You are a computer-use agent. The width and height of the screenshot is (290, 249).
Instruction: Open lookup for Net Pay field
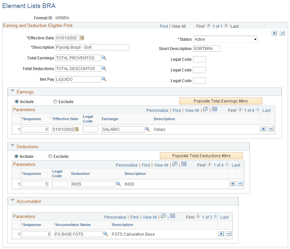point(104,79)
